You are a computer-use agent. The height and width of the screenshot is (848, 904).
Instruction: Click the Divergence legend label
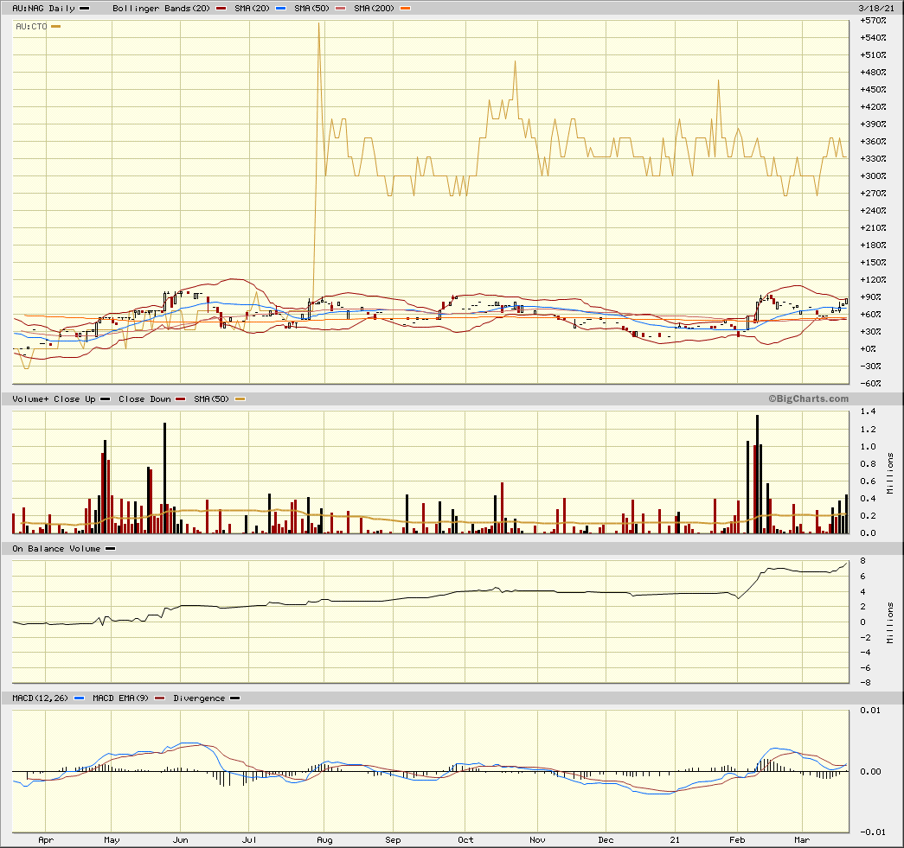[x=199, y=698]
